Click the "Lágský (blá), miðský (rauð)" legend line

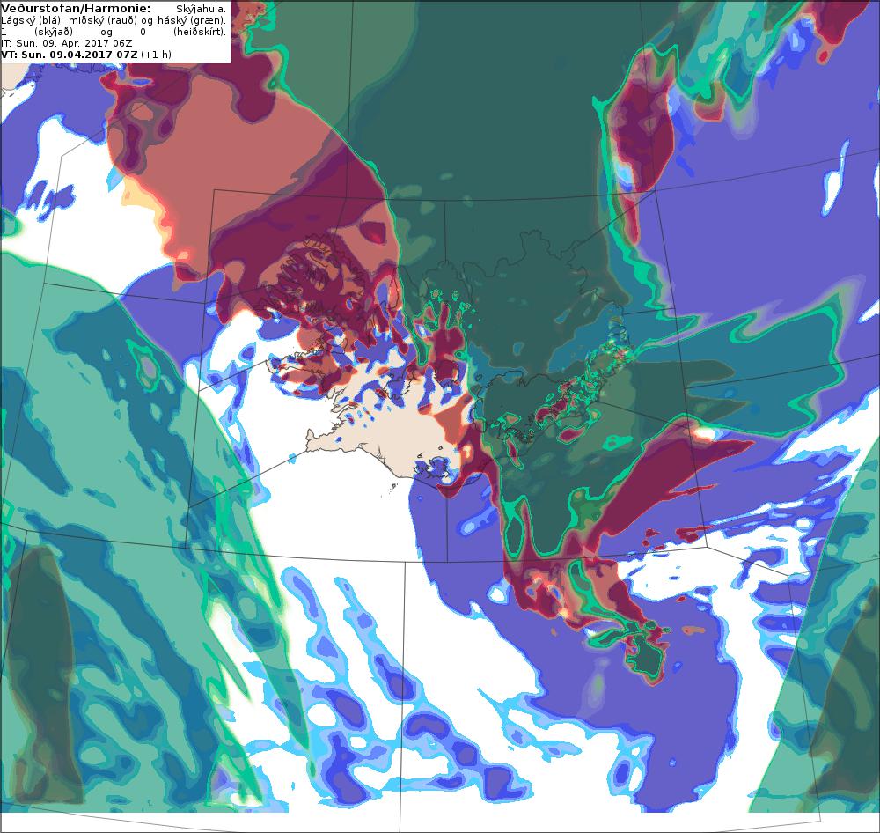coord(114,21)
